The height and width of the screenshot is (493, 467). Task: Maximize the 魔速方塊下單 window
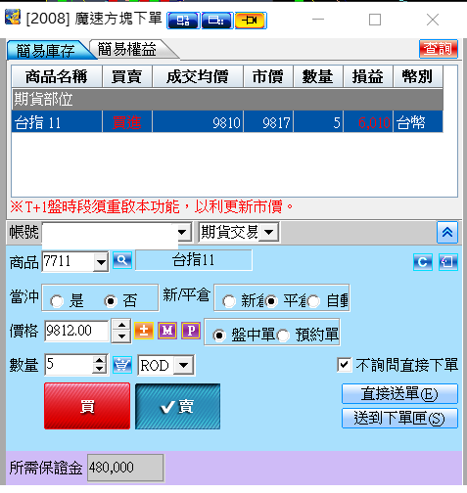point(375,20)
